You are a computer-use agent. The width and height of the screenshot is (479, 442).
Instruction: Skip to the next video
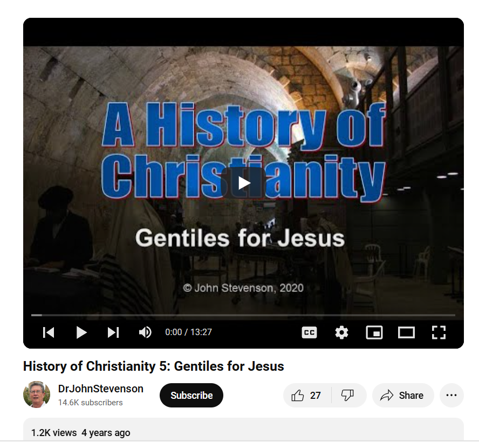pos(113,332)
